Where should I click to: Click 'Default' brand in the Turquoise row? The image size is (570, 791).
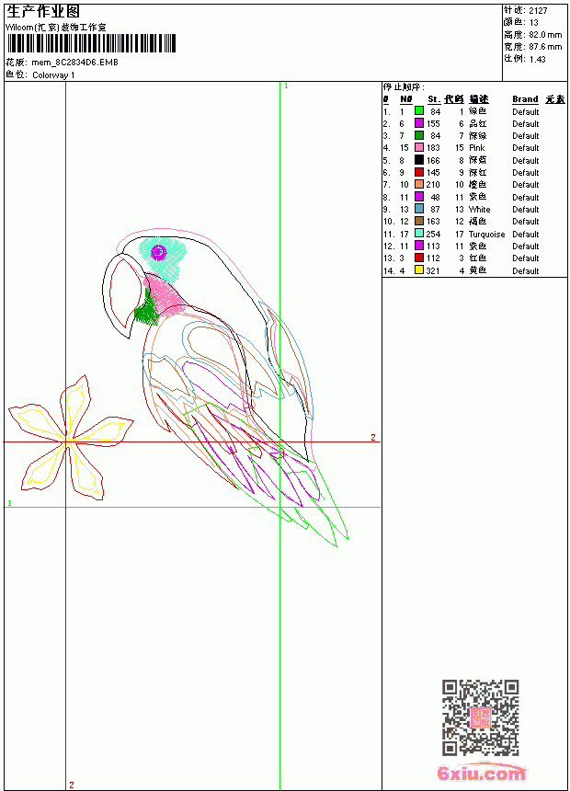coord(526,234)
